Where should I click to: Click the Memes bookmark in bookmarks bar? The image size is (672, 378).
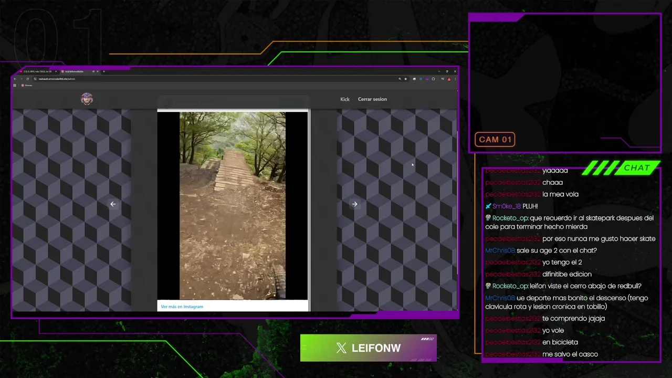26,85
